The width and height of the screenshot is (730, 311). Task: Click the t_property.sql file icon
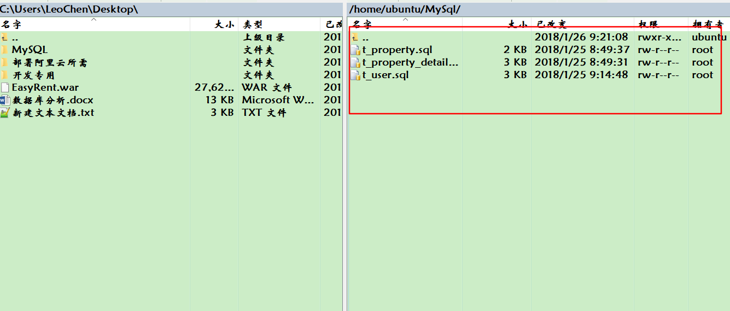tap(355, 50)
